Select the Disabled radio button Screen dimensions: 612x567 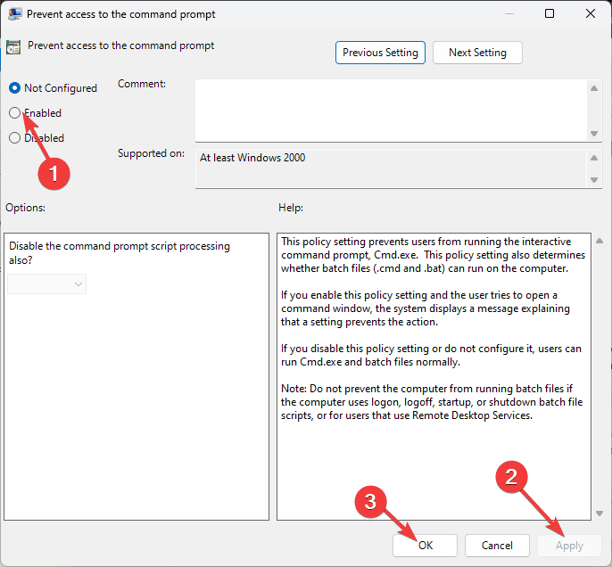click(x=14, y=138)
